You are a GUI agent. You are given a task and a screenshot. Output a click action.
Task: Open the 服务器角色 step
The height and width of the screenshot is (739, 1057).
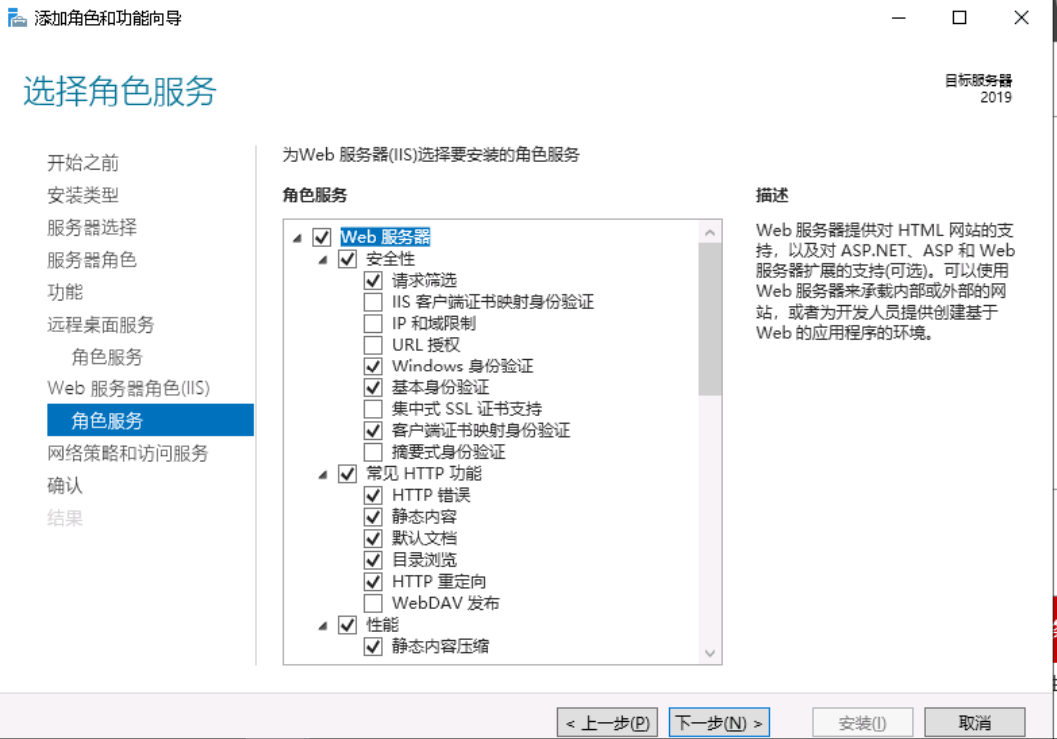tap(92, 260)
